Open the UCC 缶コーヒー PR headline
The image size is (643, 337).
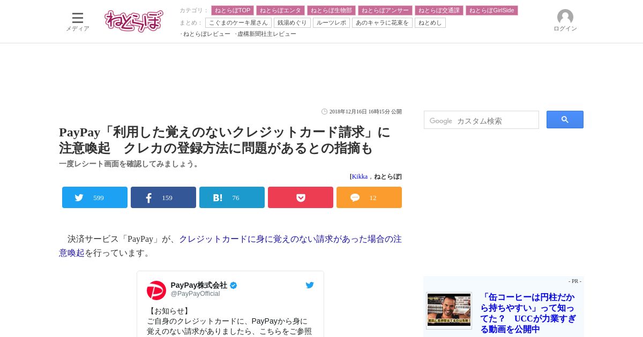click(x=528, y=313)
